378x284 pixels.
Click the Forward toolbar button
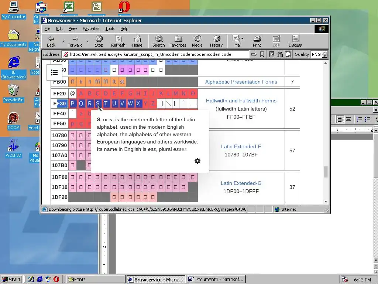[x=75, y=41]
